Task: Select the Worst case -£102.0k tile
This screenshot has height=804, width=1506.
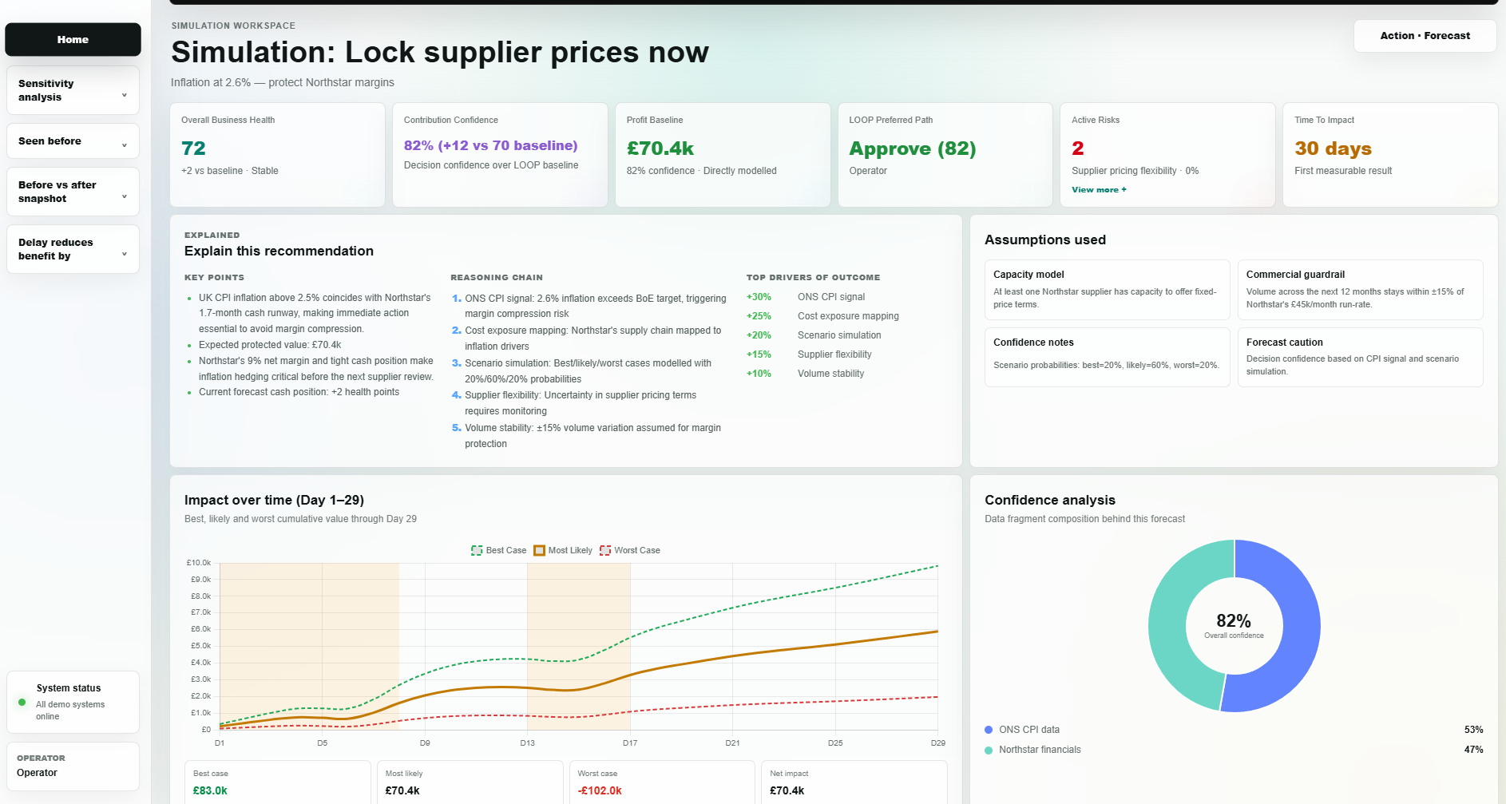Action: pos(662,782)
